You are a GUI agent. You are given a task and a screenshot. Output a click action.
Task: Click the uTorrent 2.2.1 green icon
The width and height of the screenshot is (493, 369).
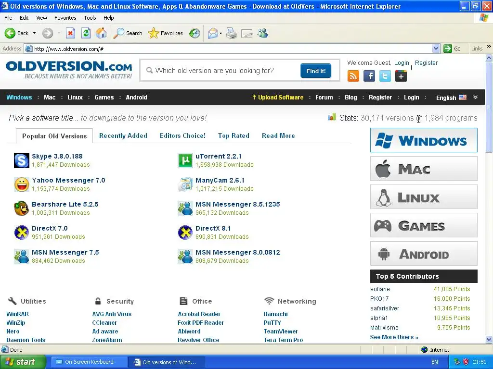point(185,160)
